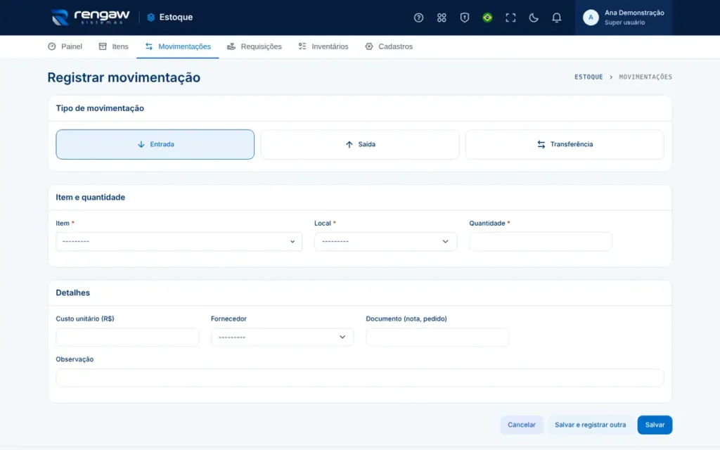Open the Cadastros tab
This screenshot has width=720, height=450.
coord(389,46)
